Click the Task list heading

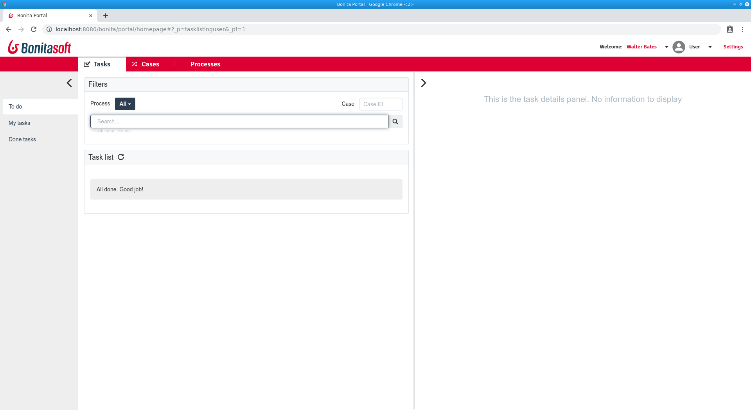coord(101,157)
